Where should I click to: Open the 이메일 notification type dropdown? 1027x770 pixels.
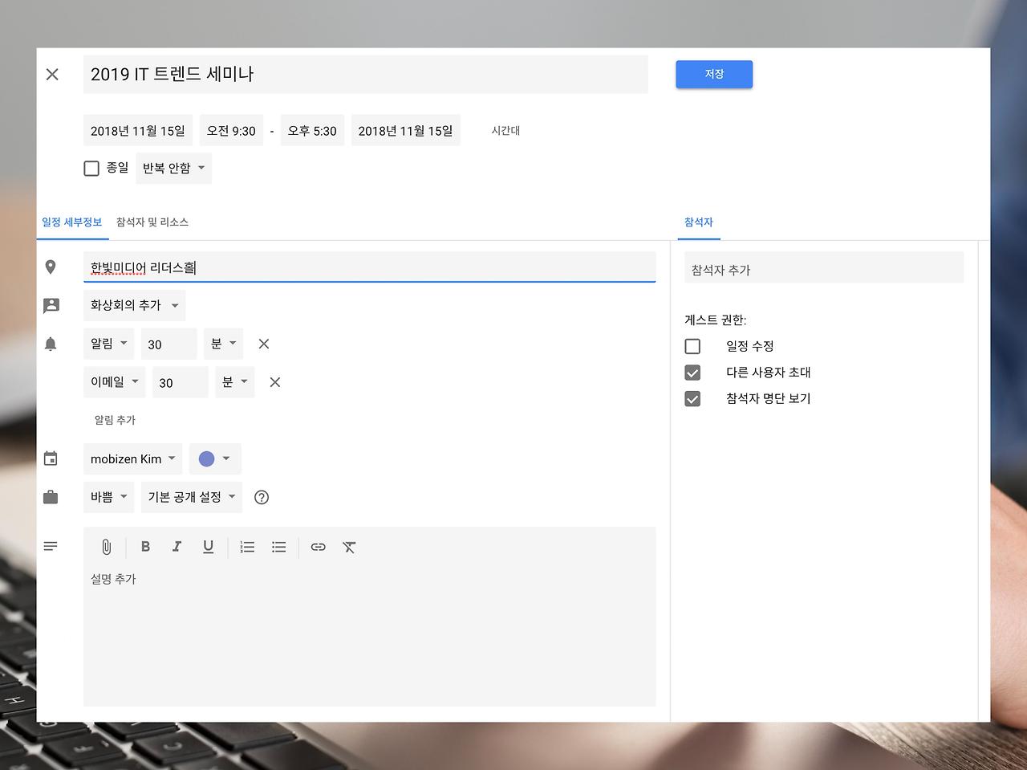click(x=114, y=382)
